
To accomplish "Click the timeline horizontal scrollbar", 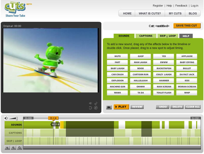I will click(112, 148).
